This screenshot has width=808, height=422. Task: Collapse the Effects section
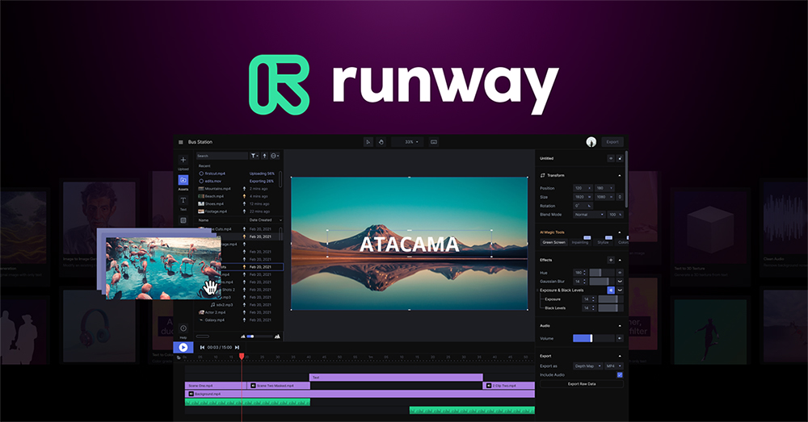pyautogui.click(x=620, y=260)
